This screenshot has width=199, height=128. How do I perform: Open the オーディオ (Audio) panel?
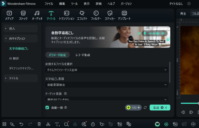pyautogui.click(x=37, y=15)
